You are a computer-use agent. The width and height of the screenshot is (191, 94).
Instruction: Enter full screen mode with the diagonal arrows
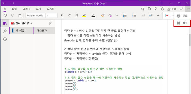tap(182, 9)
